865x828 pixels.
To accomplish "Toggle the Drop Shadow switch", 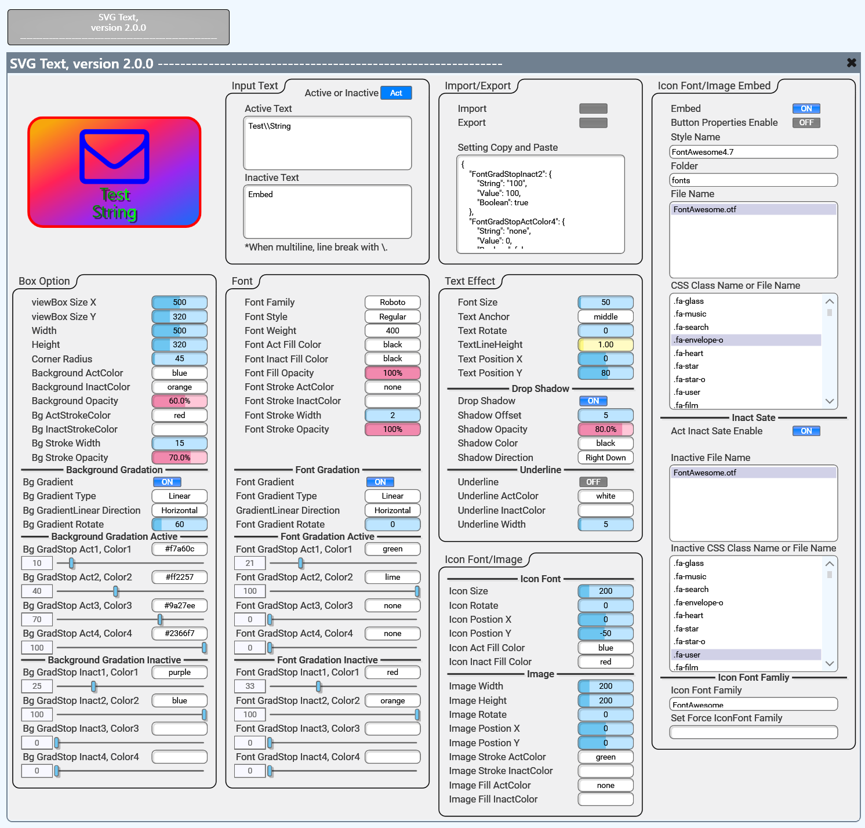I will click(593, 401).
